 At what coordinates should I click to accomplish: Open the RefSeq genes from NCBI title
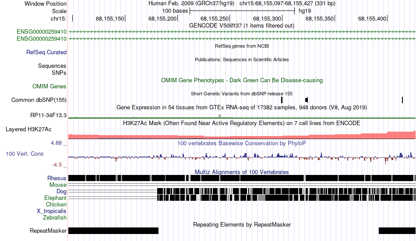[x=242, y=46]
